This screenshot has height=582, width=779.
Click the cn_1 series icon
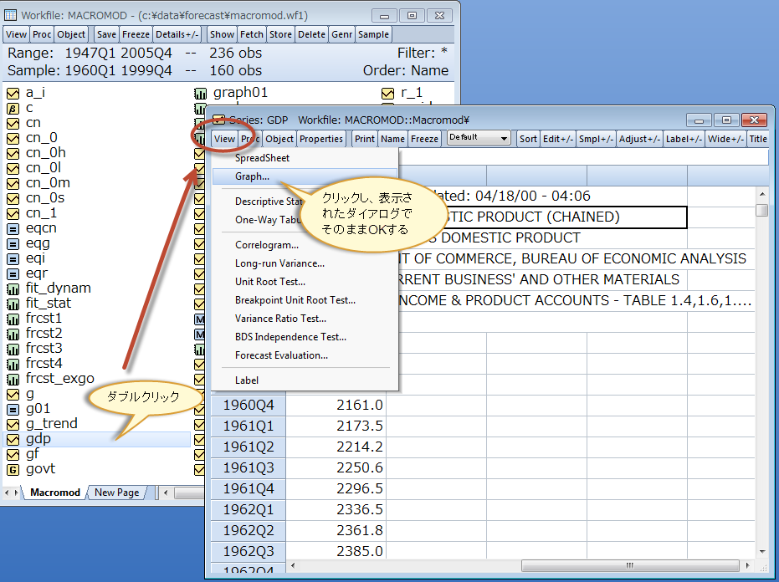13,213
